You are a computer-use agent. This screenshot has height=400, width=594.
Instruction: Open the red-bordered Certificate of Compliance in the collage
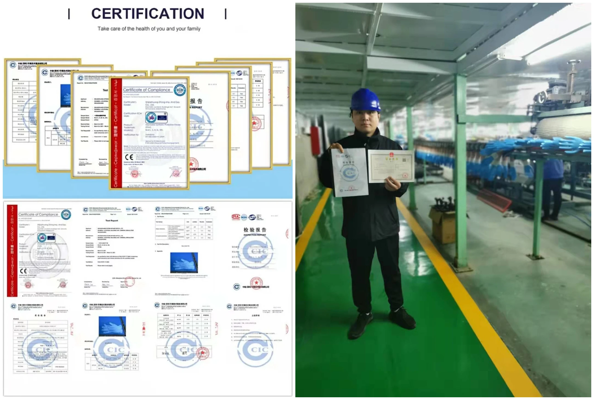tap(149, 133)
